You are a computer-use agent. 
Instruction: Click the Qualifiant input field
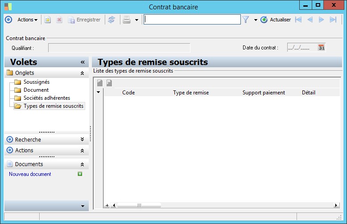pyautogui.click(x=119, y=48)
